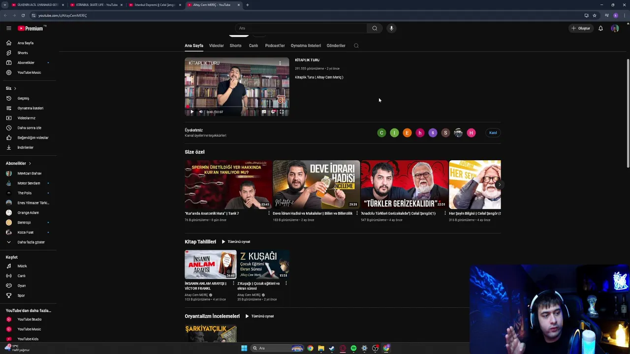Click into the YouTube search field
This screenshot has height=354, width=630.
click(301, 28)
